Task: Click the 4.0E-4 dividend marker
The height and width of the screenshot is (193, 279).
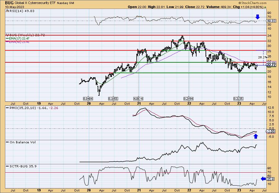Action: (139, 99)
